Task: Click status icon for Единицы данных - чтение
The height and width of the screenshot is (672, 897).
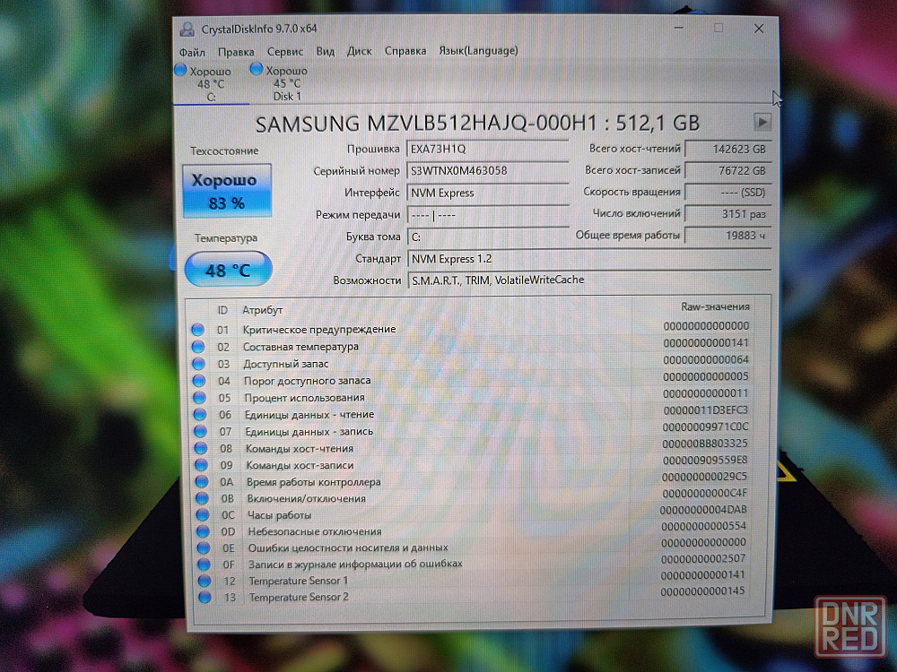Action: (x=200, y=415)
